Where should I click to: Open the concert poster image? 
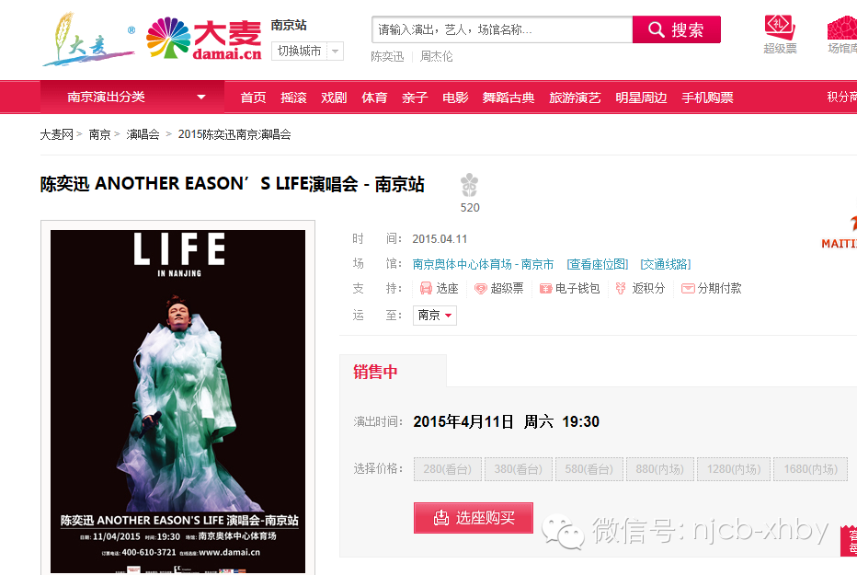177,401
